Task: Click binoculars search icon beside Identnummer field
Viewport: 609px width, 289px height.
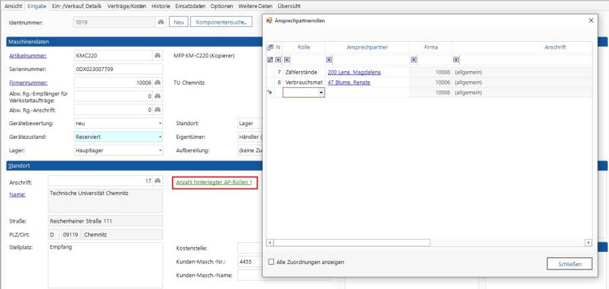Action: (160, 22)
